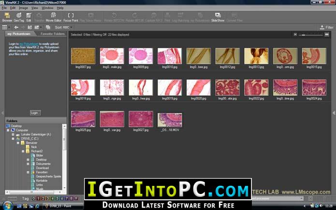Image resolution: width=336 pixels, height=210 pixels.
Task: Open the Edit workspace icon
Action: pos(29,17)
